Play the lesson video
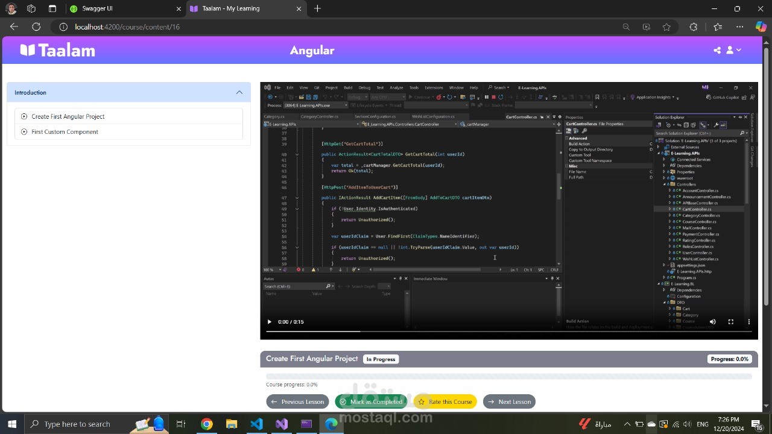Viewport: 772px width, 434px height. tap(269, 322)
